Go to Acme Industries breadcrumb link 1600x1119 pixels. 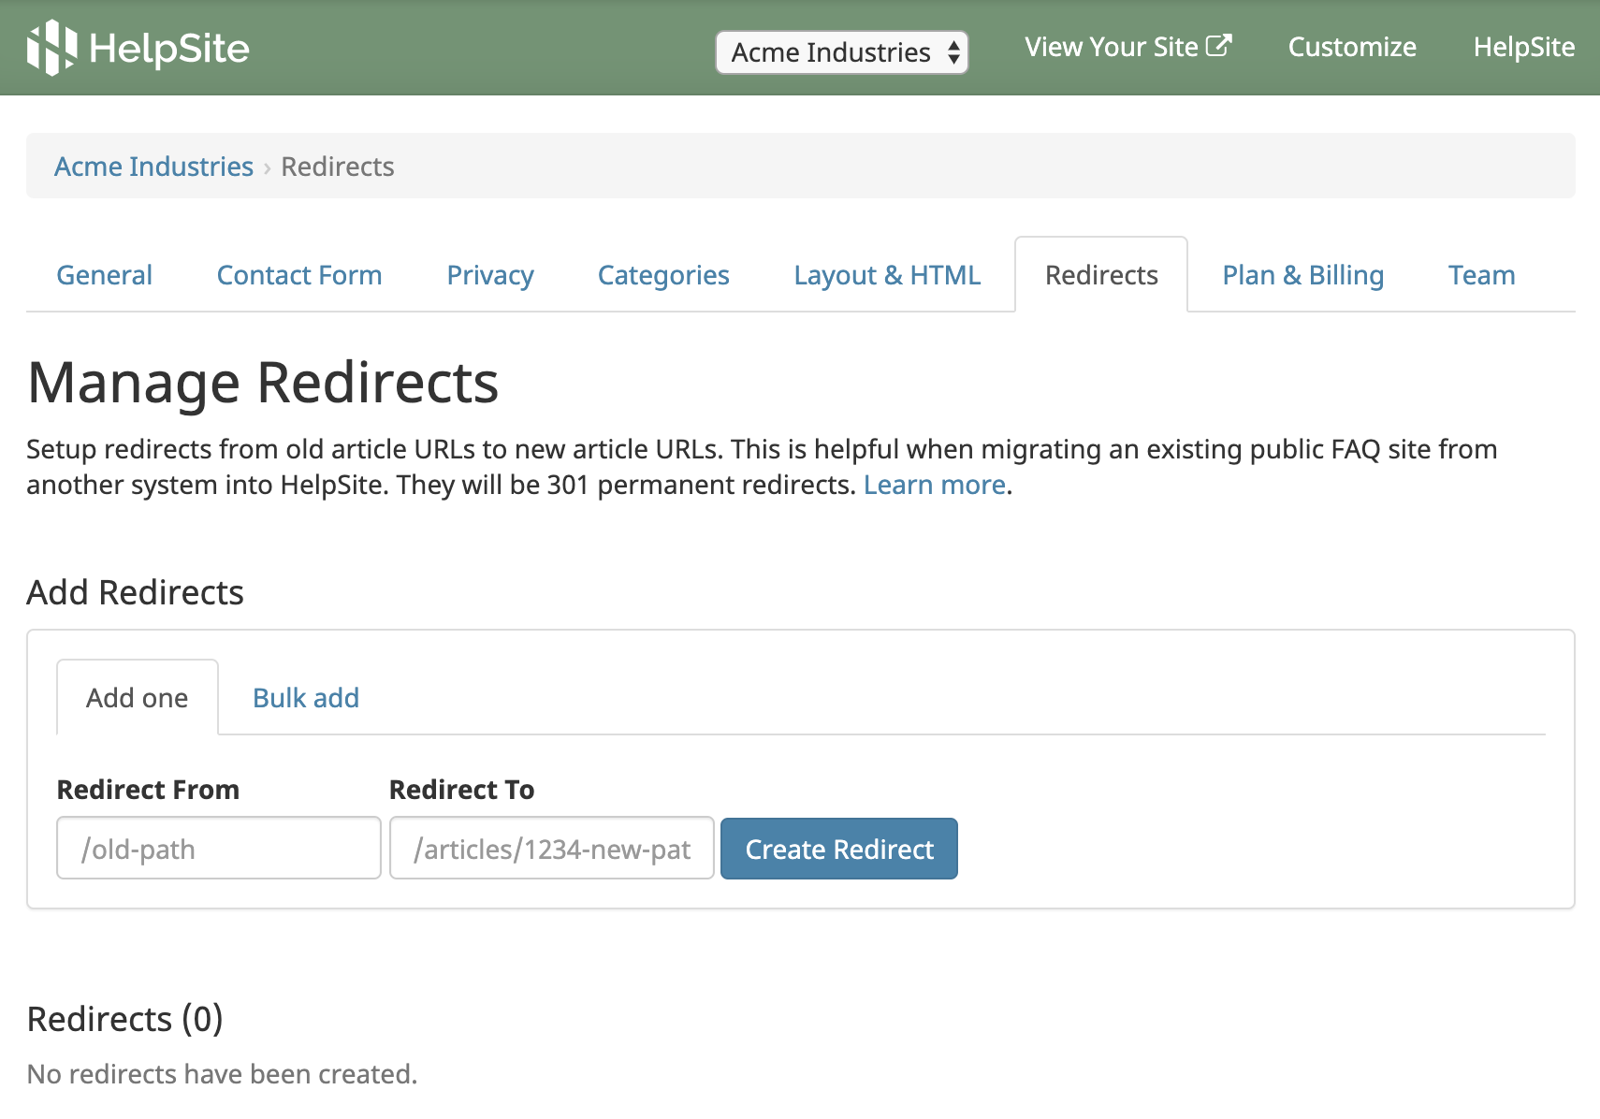tap(153, 167)
